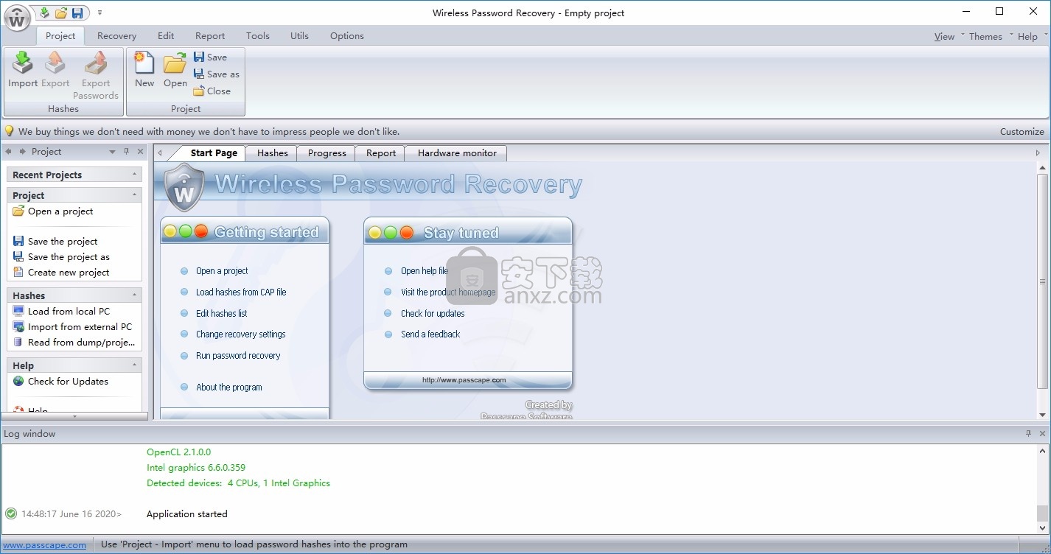Click the Open project ribbon icon
Image resolution: width=1051 pixels, height=554 pixels.
(175, 70)
